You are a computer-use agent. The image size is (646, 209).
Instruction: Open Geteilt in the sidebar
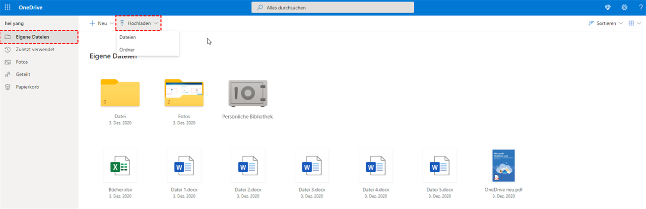tap(24, 74)
